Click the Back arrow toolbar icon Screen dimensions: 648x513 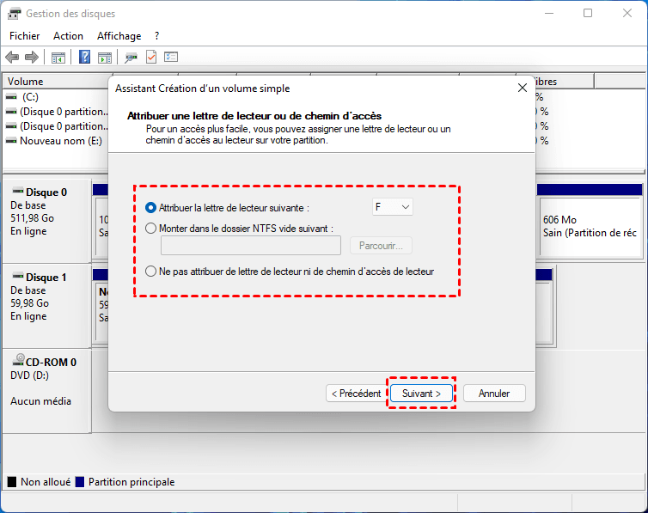[x=12, y=57]
